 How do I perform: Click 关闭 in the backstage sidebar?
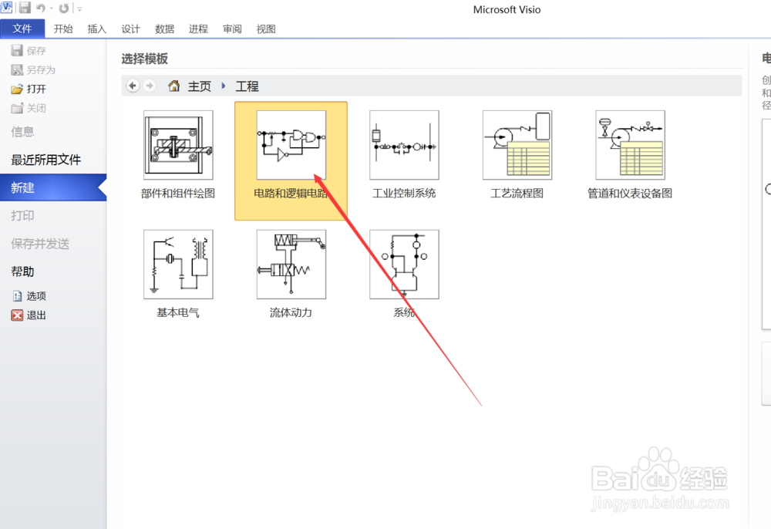pos(29,108)
